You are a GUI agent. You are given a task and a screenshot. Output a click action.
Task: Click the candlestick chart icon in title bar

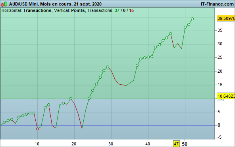[x=4, y=4]
